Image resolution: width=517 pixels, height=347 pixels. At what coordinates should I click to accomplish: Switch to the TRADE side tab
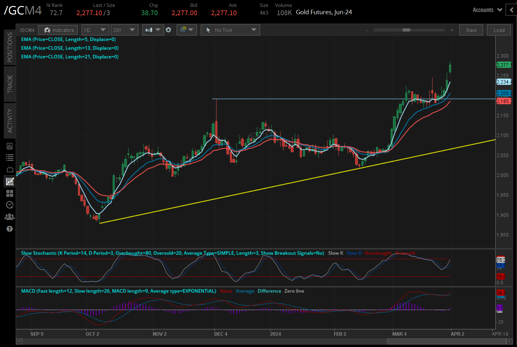[10, 84]
